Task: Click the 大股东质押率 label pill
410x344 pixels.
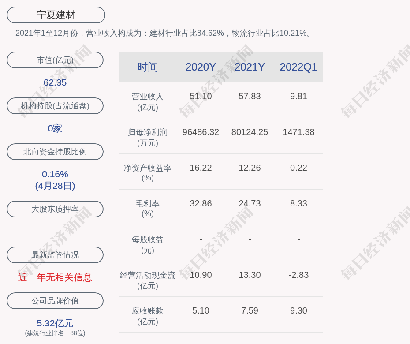Action: [x=55, y=209]
